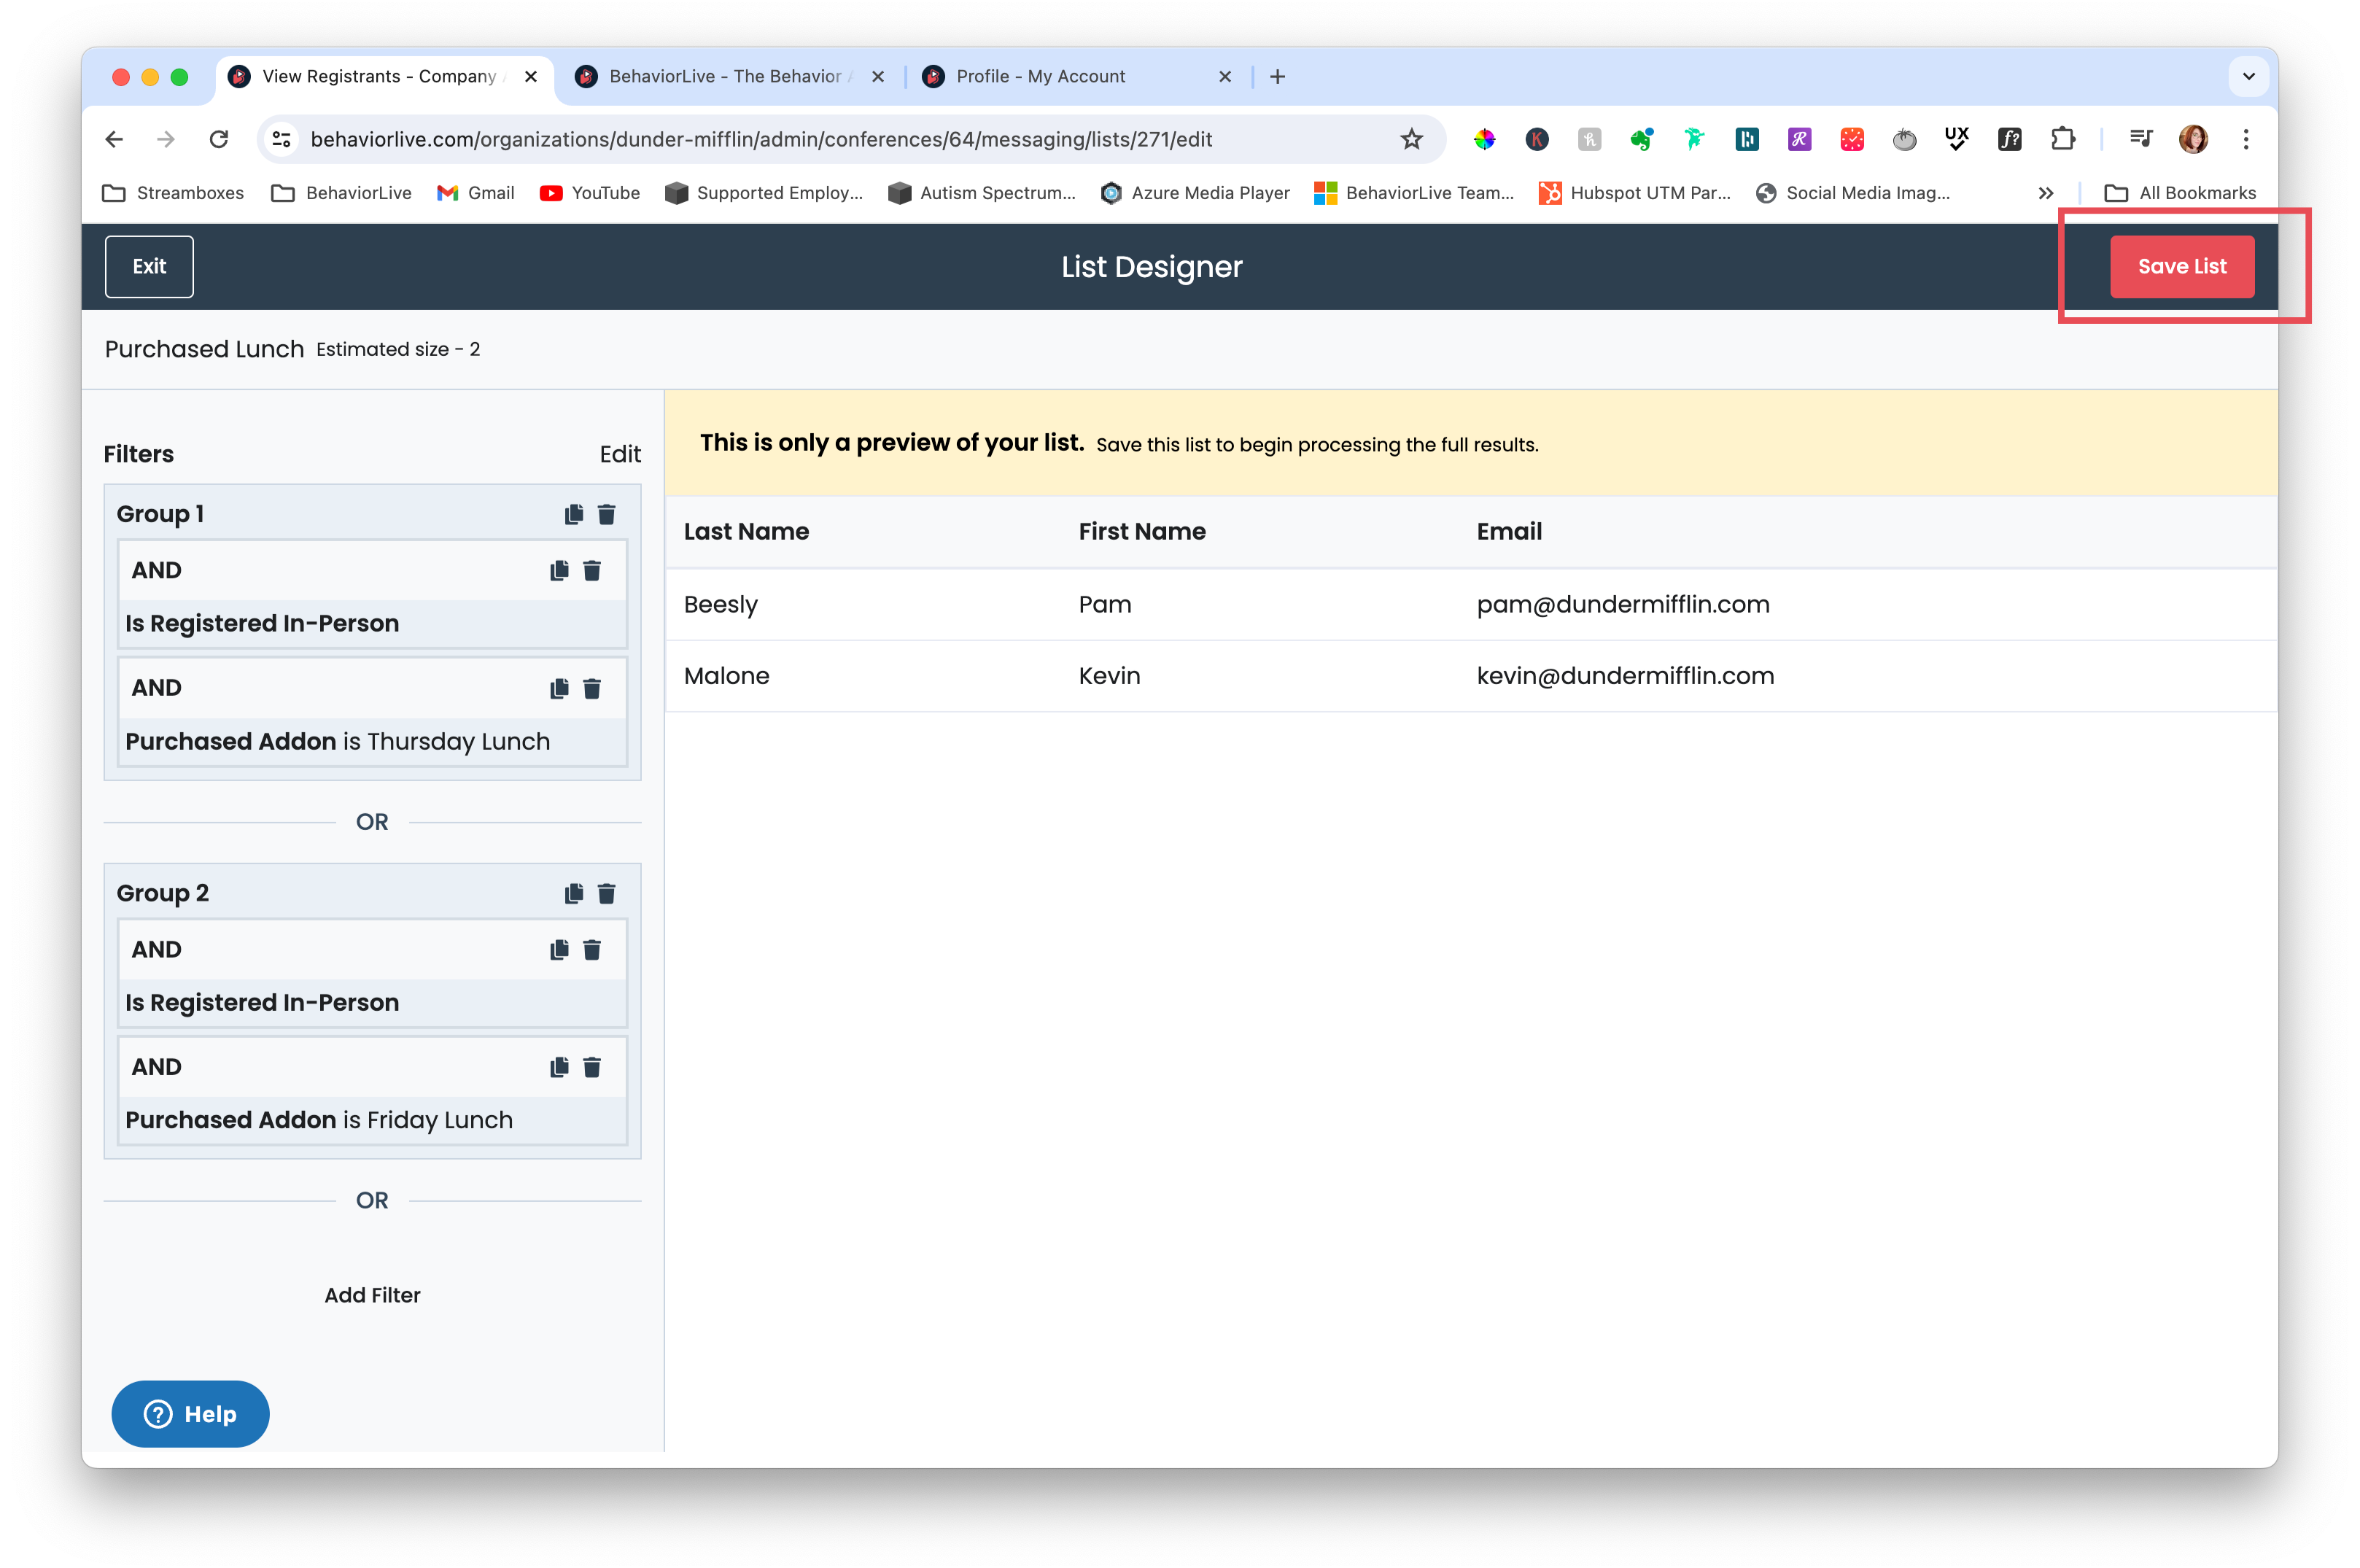Expand the tab search dropdown arrow

(2248, 77)
